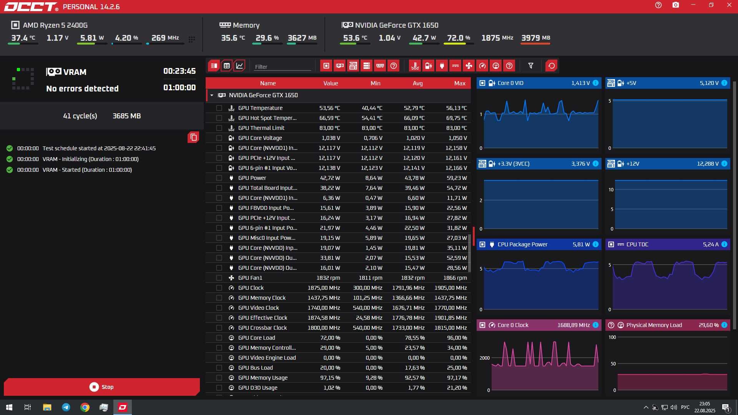Open Windows Start menu
Screen dimensions: 738x415
tap(9, 407)
